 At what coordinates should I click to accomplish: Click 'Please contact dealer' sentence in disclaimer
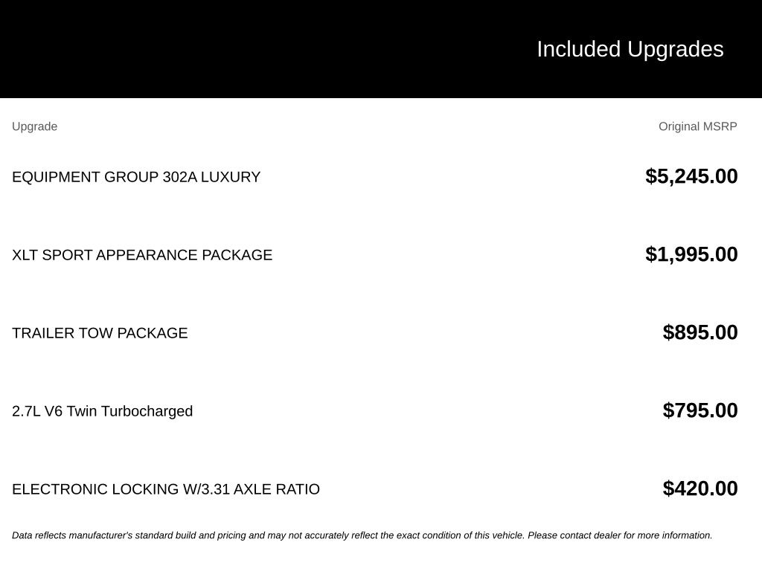tap(620, 535)
